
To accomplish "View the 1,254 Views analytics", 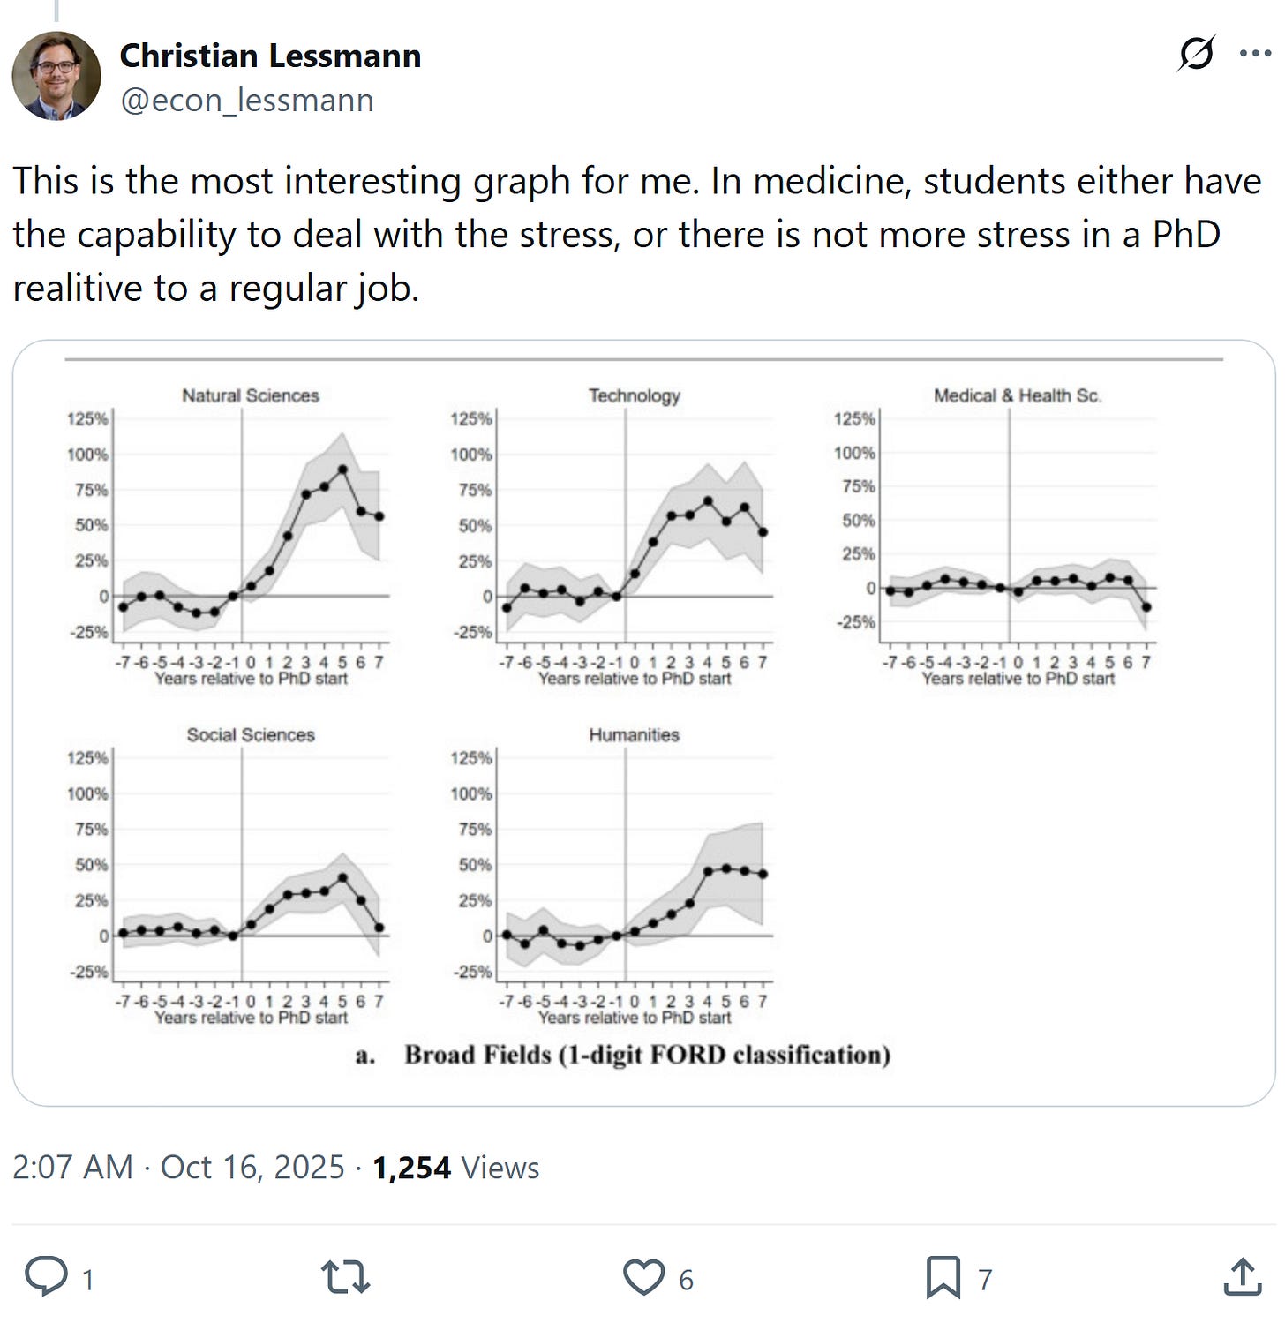I will point(455,1167).
